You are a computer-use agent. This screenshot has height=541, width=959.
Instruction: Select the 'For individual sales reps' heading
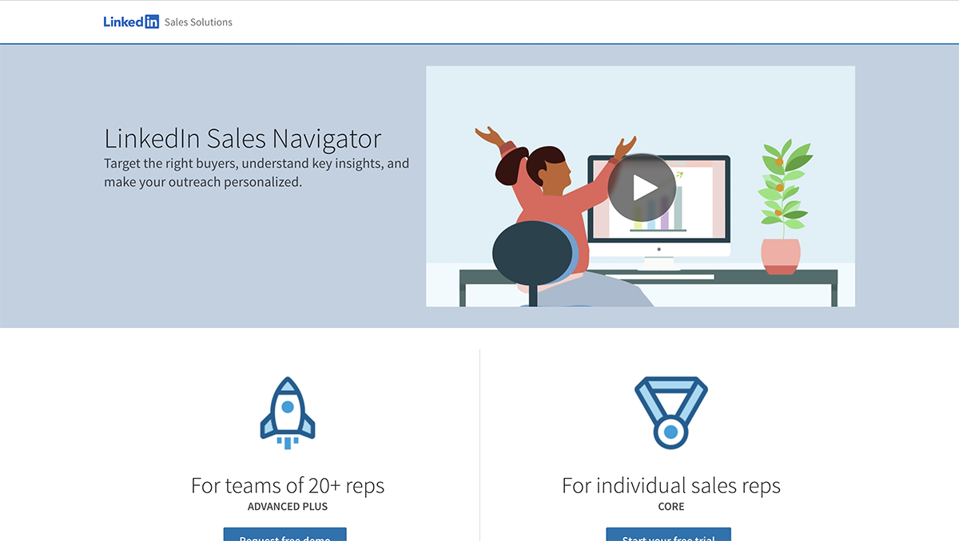[x=671, y=485]
